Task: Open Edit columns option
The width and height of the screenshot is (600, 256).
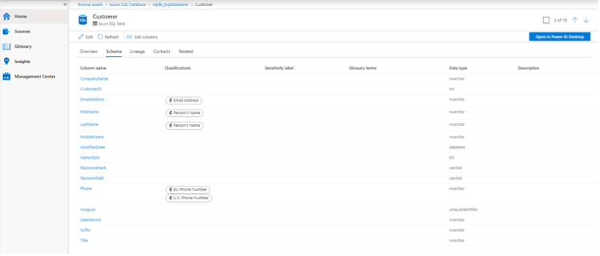Action: tap(142, 37)
